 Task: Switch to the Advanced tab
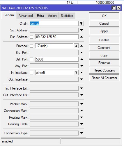pyautogui.click(x=26, y=15)
